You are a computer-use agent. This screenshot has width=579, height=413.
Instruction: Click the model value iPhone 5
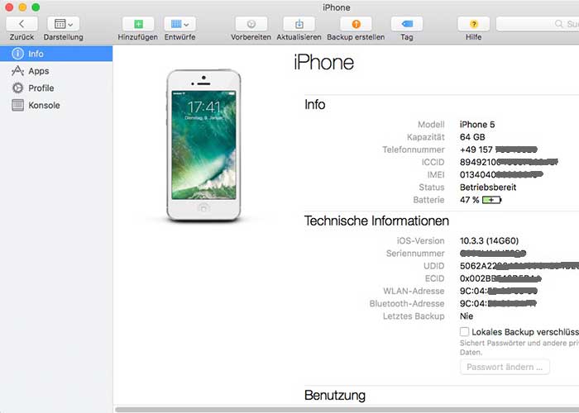(x=477, y=124)
